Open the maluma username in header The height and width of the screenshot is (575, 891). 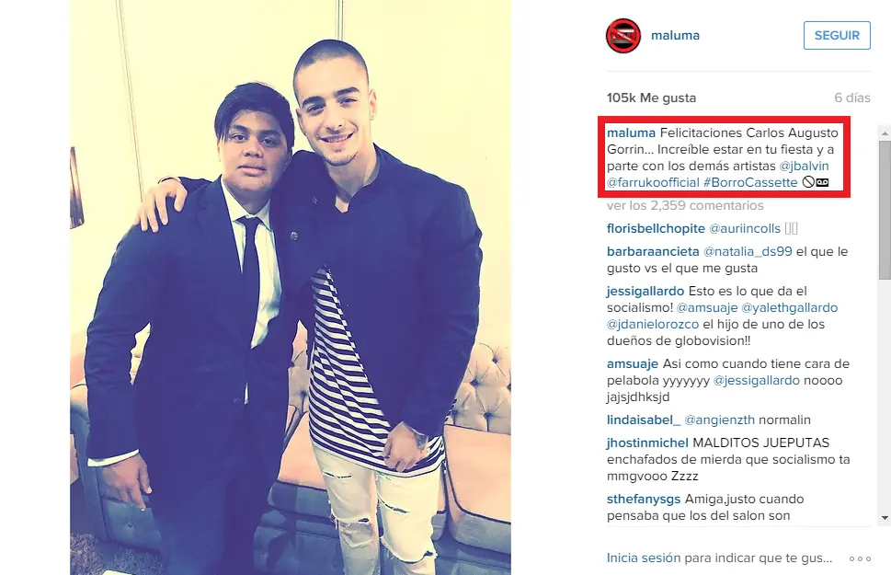coord(675,35)
